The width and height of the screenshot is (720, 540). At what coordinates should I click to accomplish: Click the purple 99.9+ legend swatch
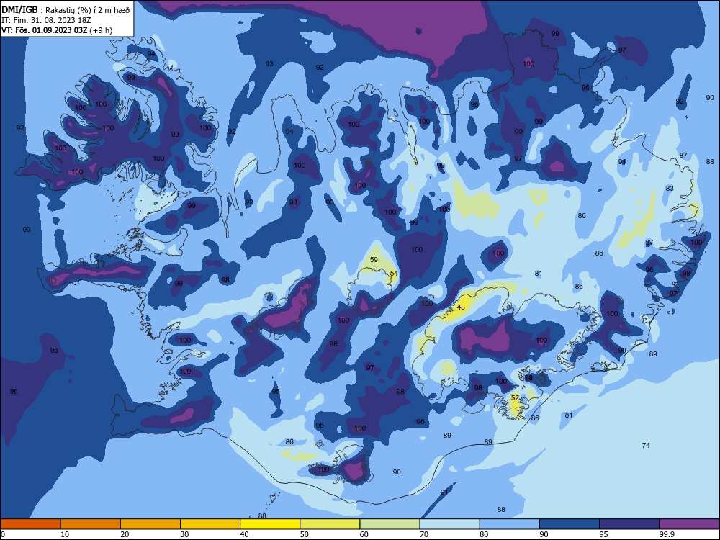pos(689,524)
